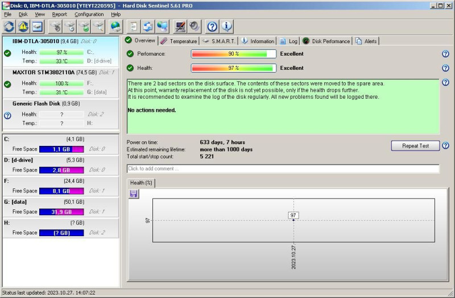Click the blue info About toolbar icon

226,27
